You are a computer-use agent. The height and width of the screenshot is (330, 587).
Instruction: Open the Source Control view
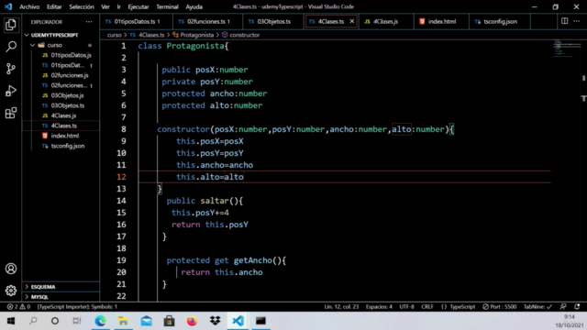tap(11, 69)
